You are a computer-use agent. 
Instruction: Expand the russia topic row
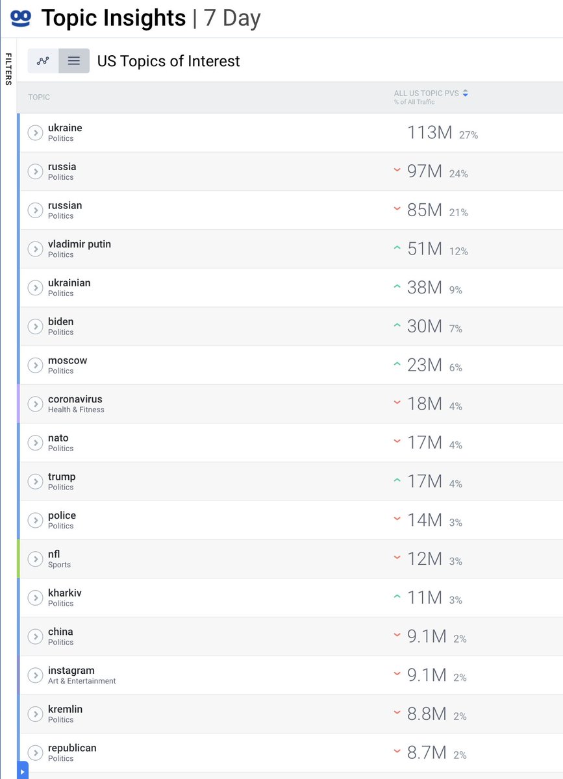click(x=35, y=171)
